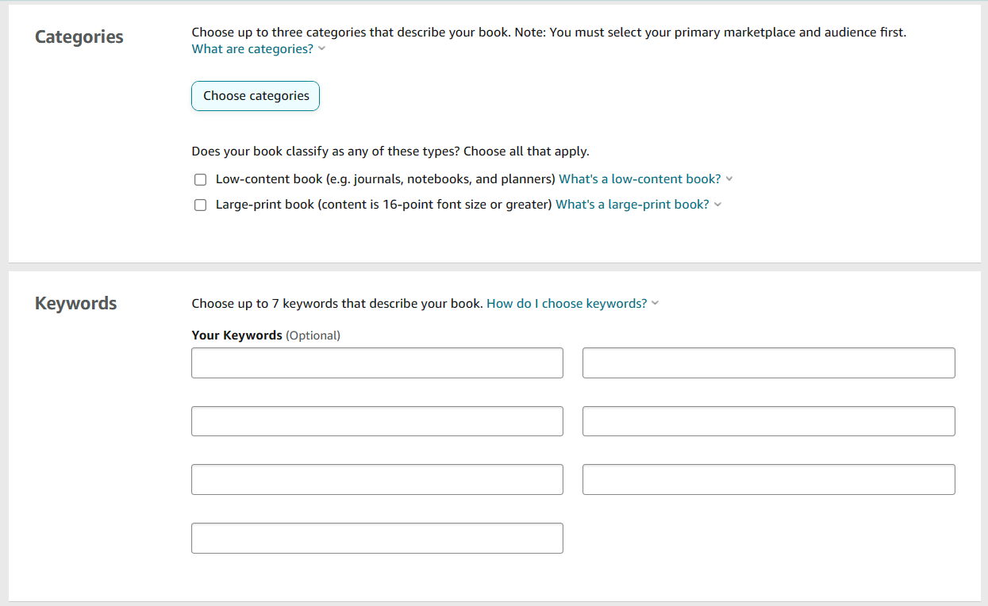Screen dimensions: 988x606
Task: Click the 'Large-print book (content is 16-point...)' label text
Action: click(x=383, y=205)
